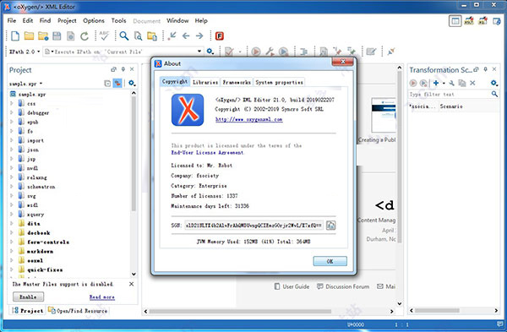Open the Discussion Forum link
507x332 pixels.
343,286
